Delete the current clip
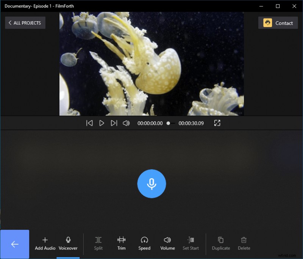303x259 pixels. click(244, 243)
